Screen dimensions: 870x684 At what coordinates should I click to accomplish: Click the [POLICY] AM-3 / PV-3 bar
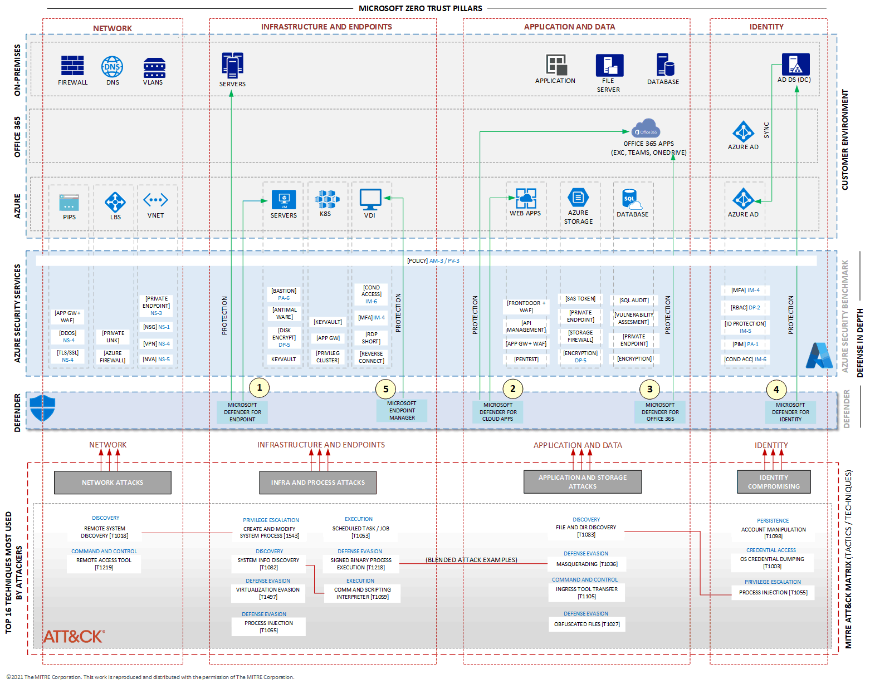427,260
